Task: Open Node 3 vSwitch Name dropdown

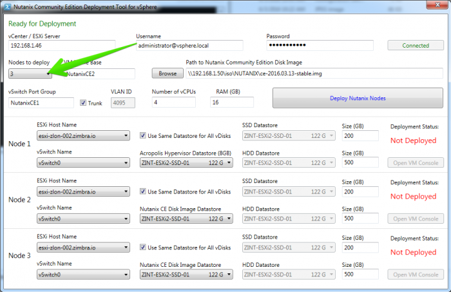Action: pyautogui.click(x=83, y=275)
